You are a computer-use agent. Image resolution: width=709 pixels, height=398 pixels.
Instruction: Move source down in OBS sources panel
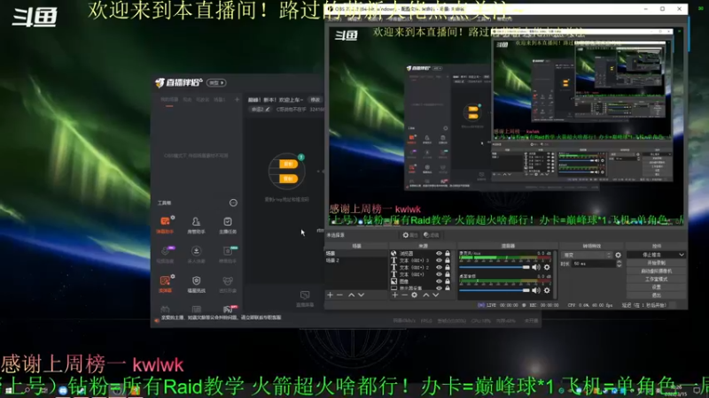click(435, 295)
